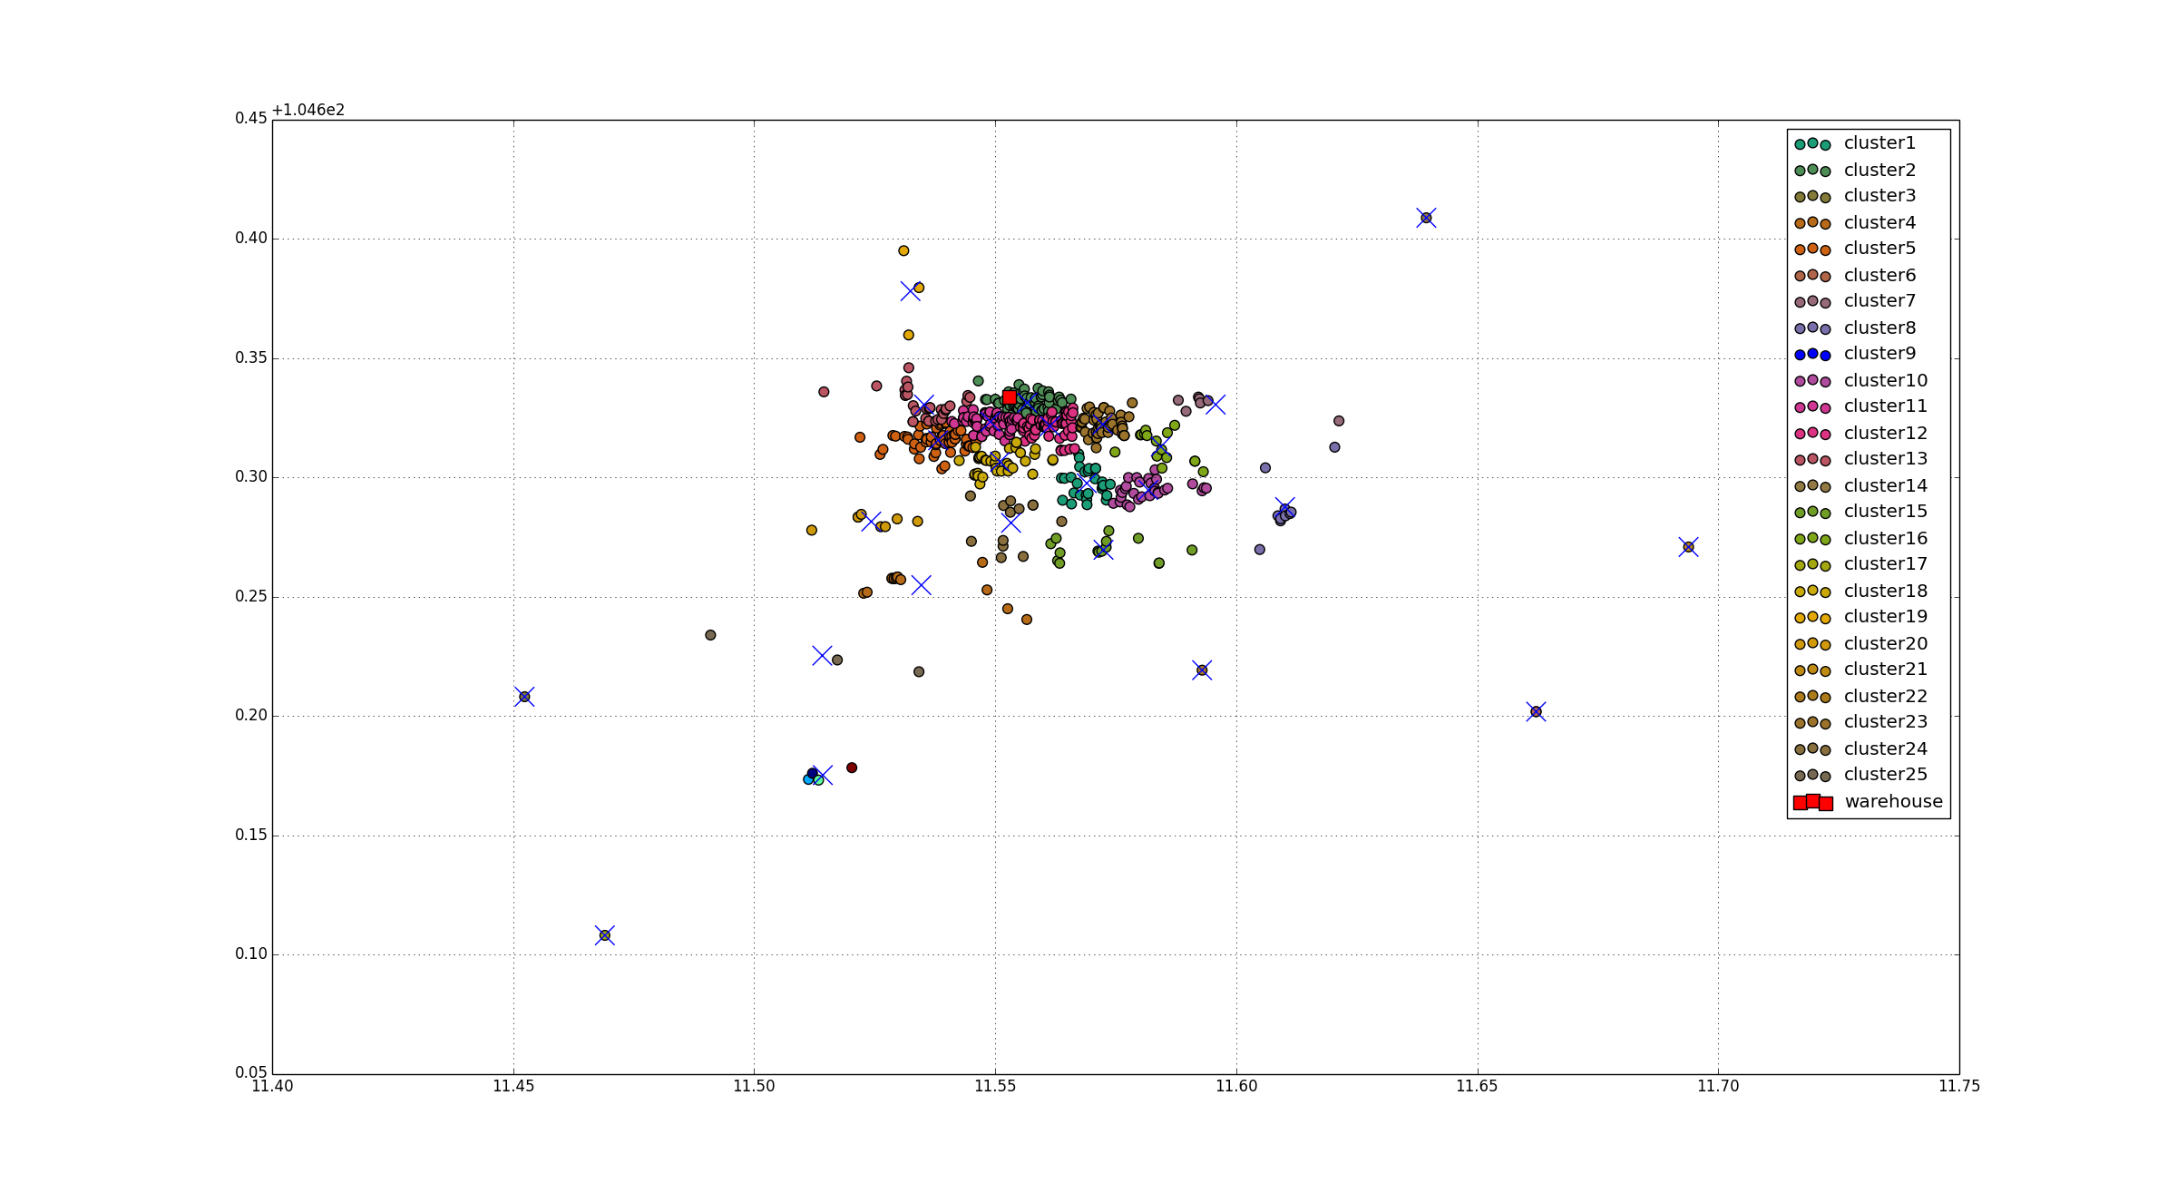Click the 0.25 y-axis tick label
This screenshot has width=2177, height=1193.
coord(251,596)
